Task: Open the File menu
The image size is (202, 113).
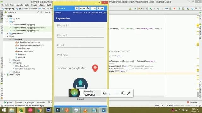Action: point(2,5)
